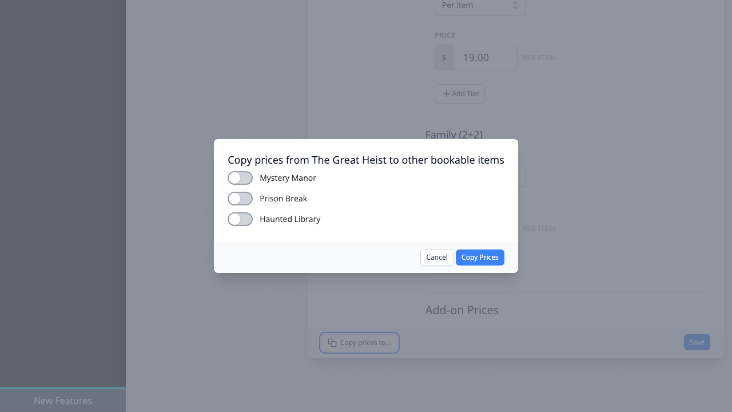Confirm with the Copy Prices button

point(480,257)
